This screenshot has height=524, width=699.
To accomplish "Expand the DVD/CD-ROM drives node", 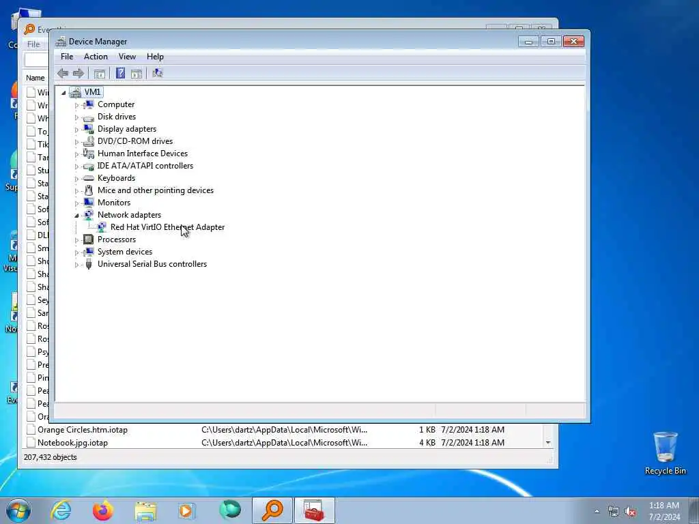I will point(76,142).
